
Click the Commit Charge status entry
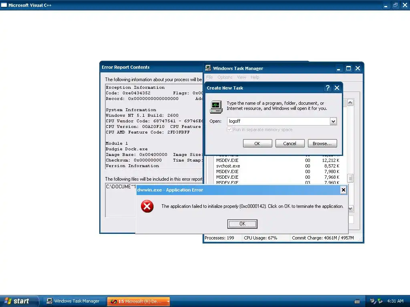(x=323, y=238)
